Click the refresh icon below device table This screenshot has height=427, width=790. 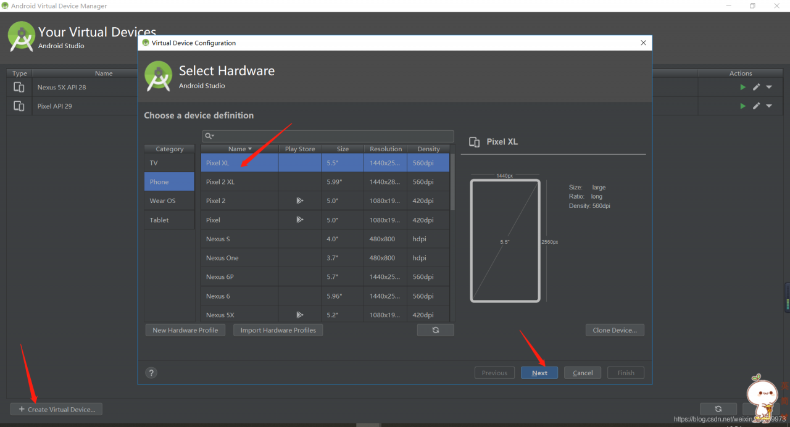435,330
